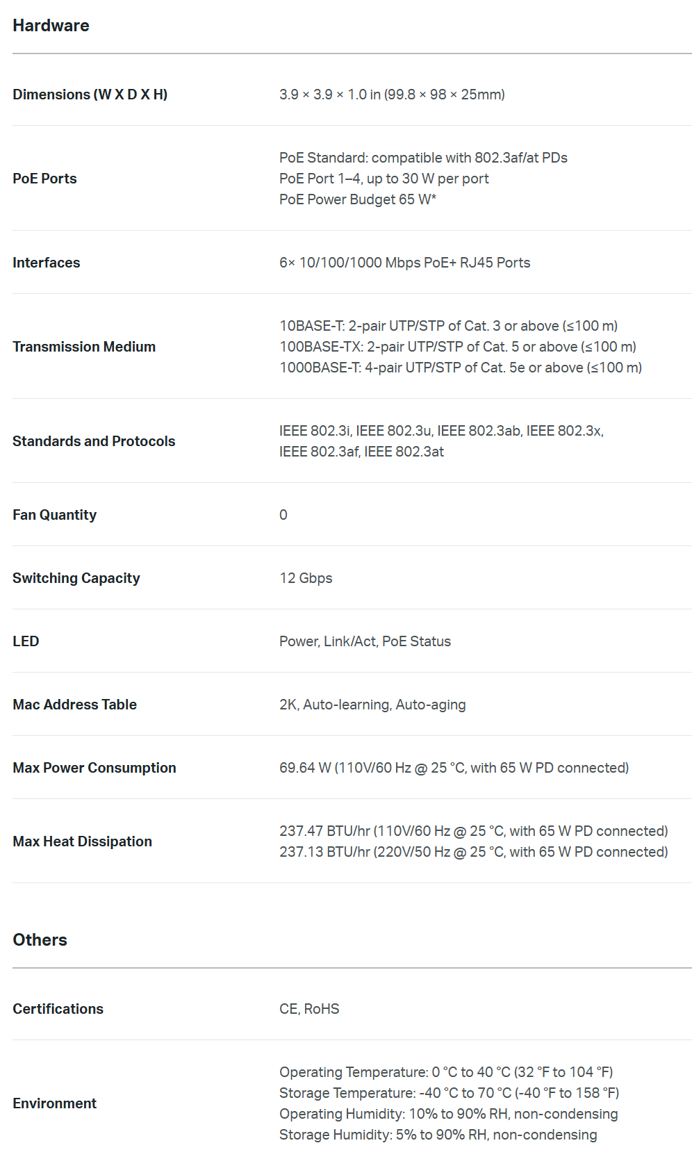Click the Interfaces row label
The width and height of the screenshot is (692, 1159).
click(46, 263)
